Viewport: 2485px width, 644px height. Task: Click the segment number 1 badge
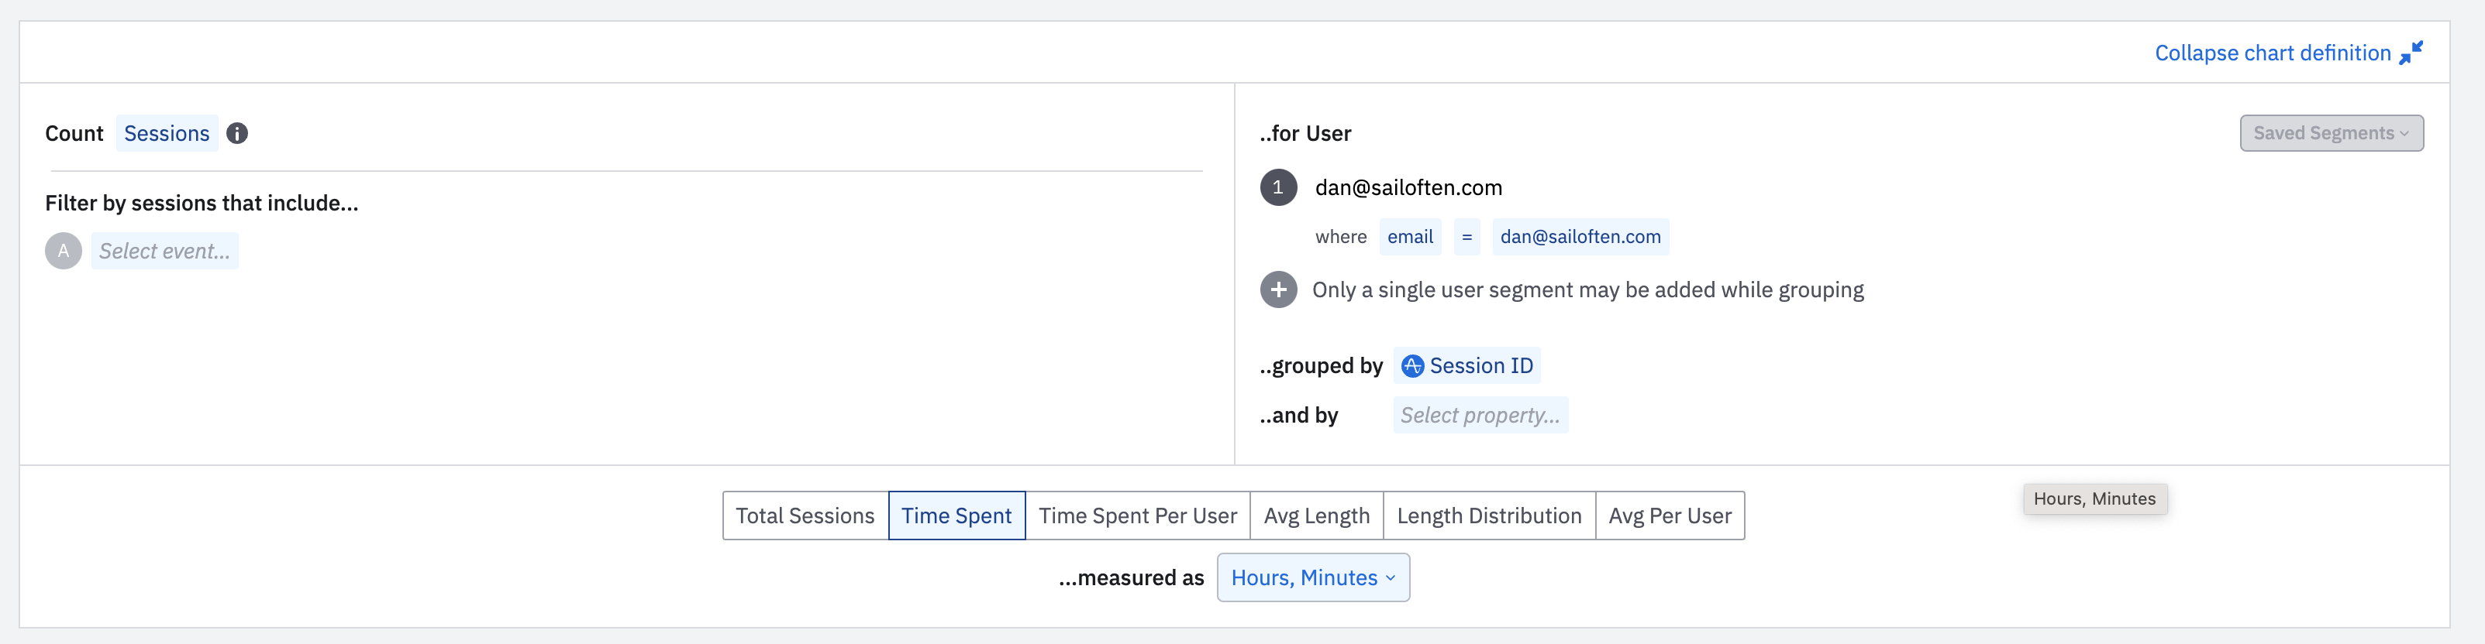click(1278, 188)
